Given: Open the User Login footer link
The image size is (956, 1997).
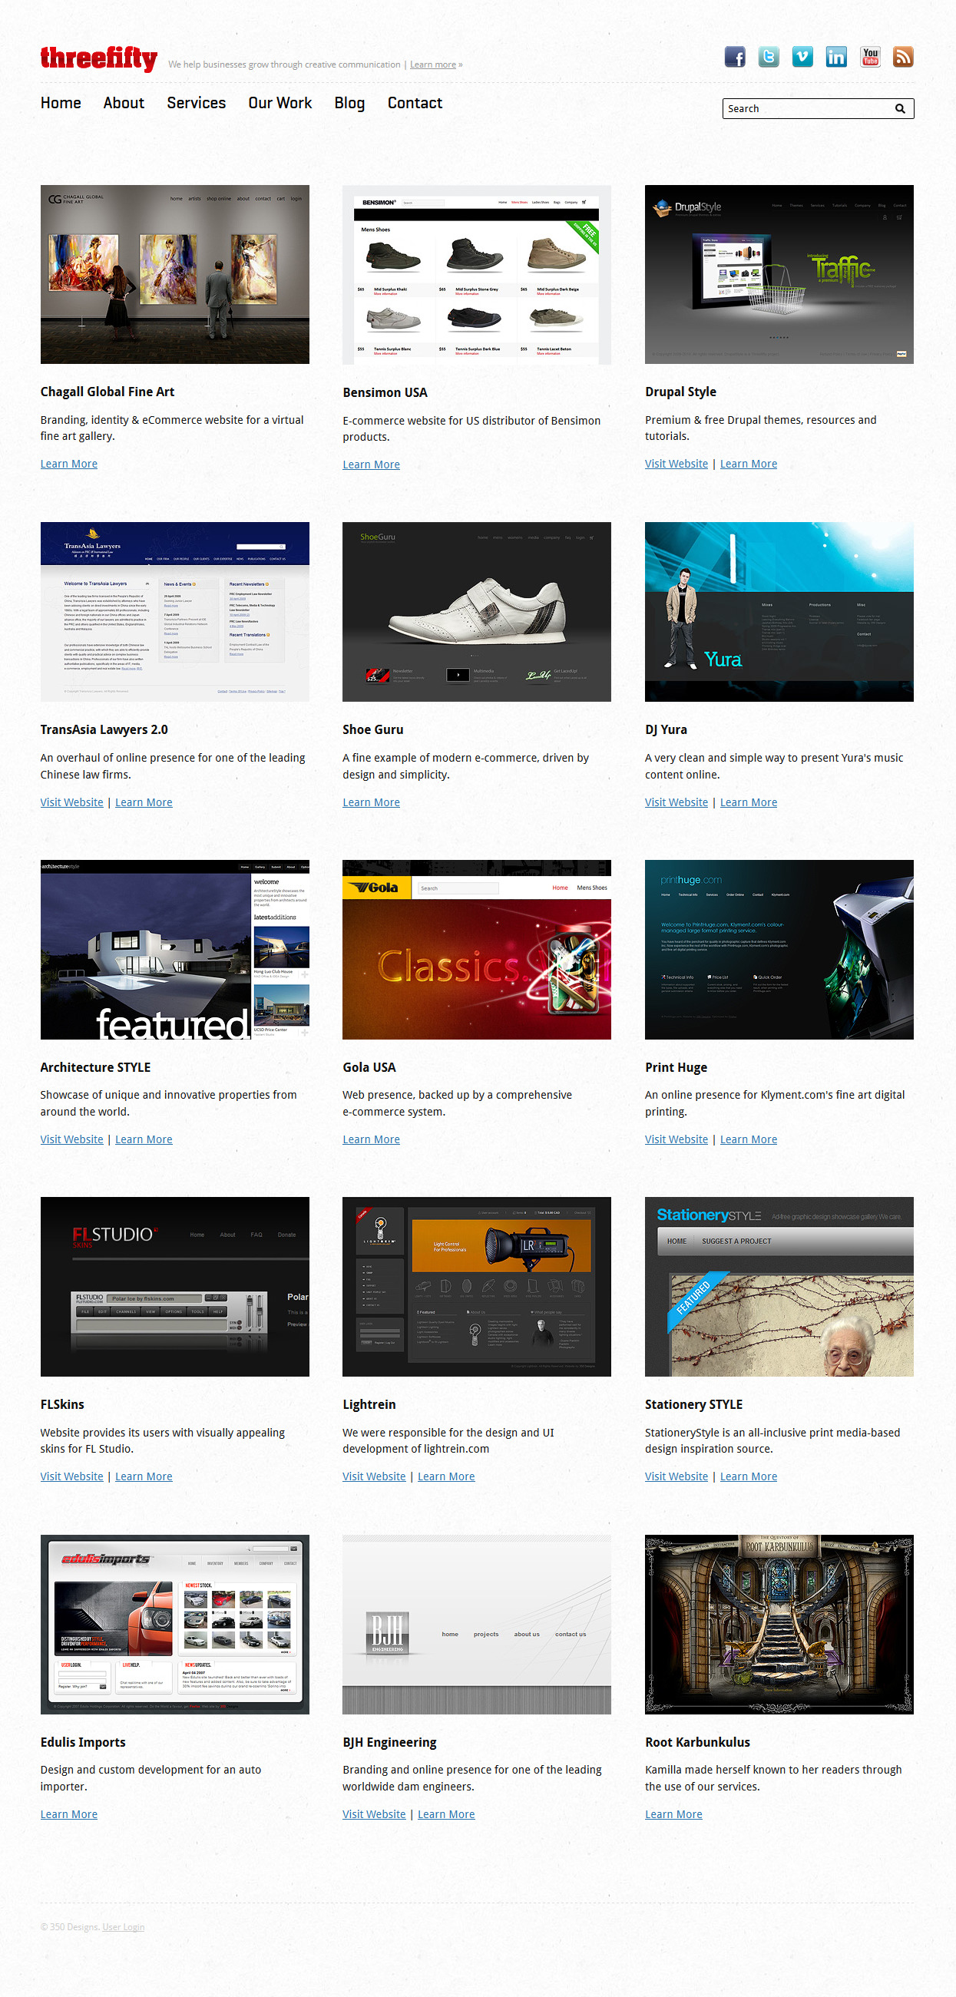Looking at the screenshot, I should pyautogui.click(x=124, y=1927).
